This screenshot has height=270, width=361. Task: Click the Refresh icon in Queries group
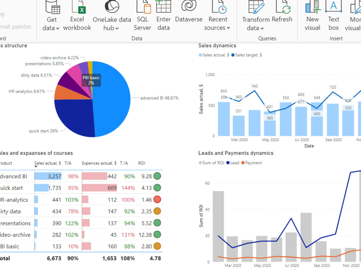[x=283, y=11]
